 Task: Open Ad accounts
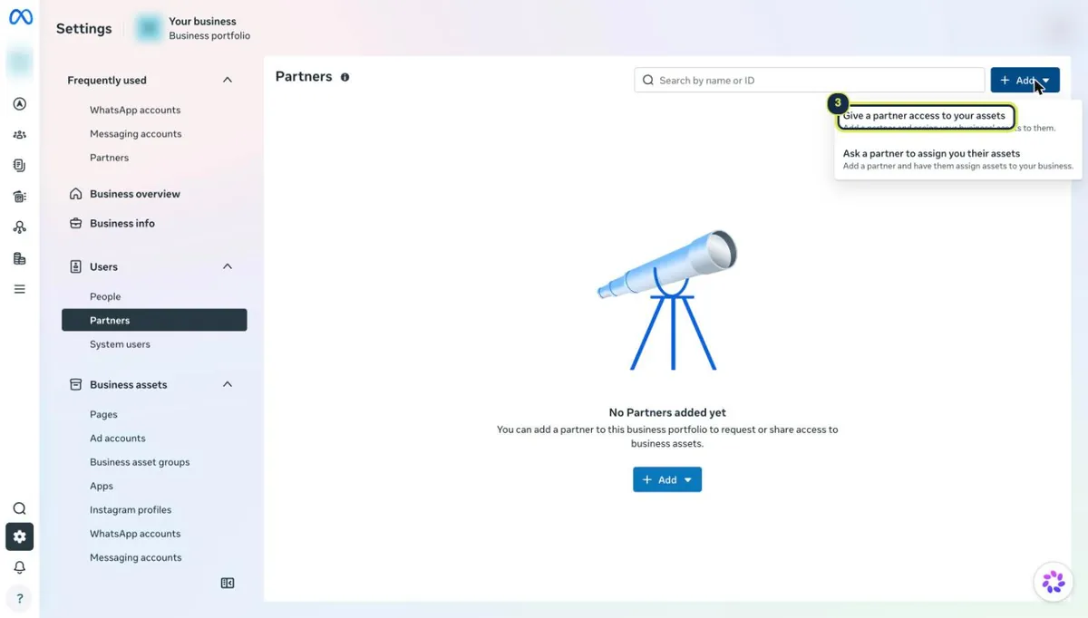118,438
